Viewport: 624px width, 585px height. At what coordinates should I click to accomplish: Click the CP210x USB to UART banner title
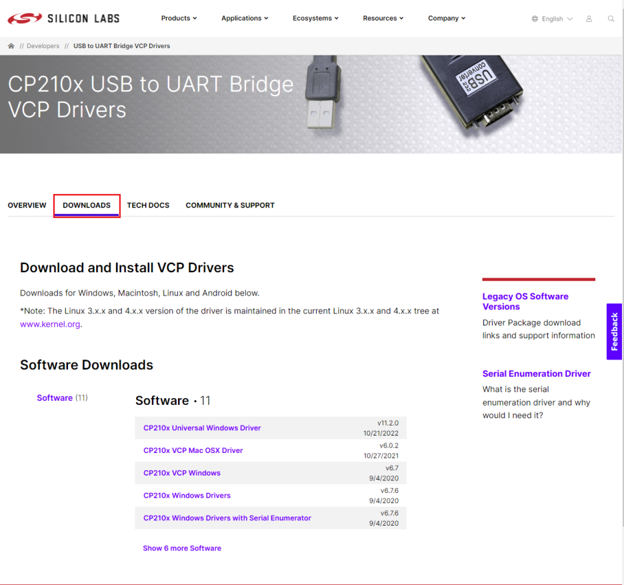tap(151, 97)
